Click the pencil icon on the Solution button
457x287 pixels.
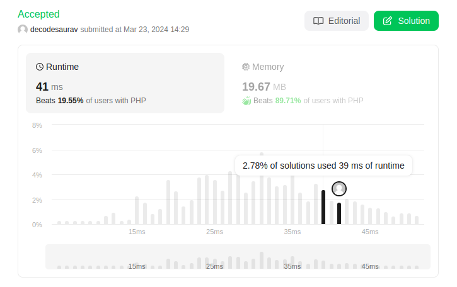pyautogui.click(x=387, y=21)
